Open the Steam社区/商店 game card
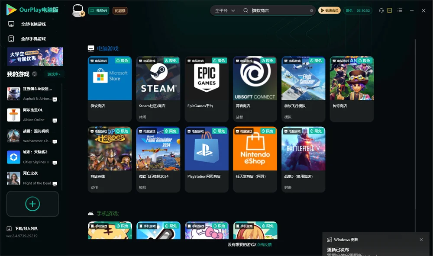 [158, 89]
